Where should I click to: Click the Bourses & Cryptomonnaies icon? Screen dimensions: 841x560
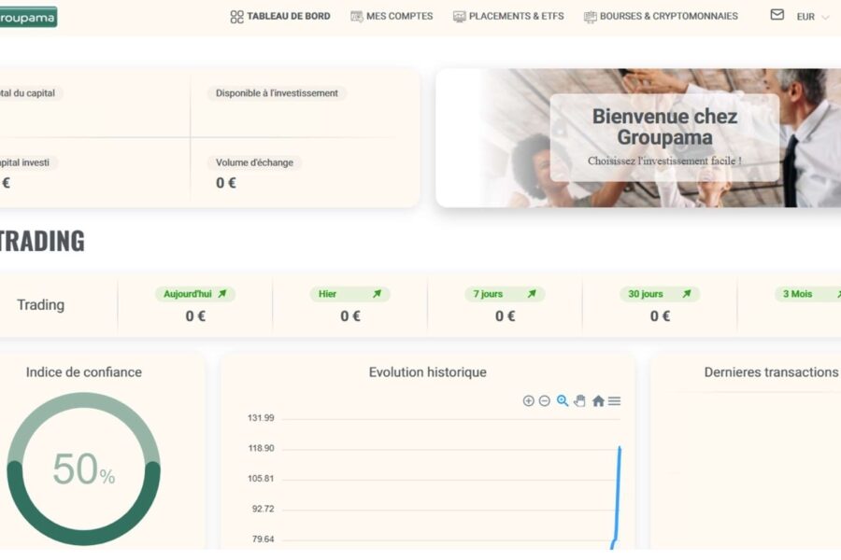click(x=590, y=17)
